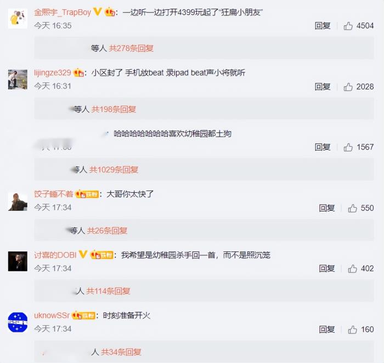384x363 pixels.
Task: Expand 共26条回复 reply thread
Action: (x=107, y=231)
